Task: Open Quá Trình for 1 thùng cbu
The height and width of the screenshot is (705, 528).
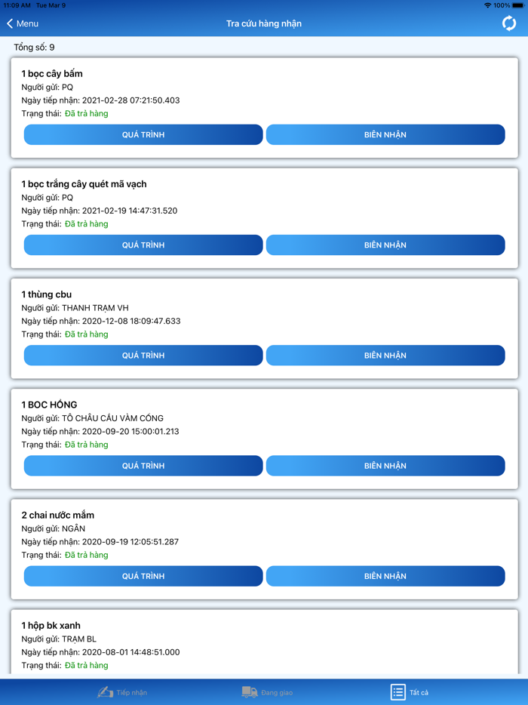Action: click(143, 356)
